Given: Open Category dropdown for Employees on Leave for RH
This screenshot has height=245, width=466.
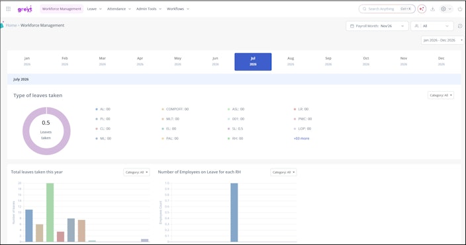Looking at the screenshot, I should pos(283,172).
